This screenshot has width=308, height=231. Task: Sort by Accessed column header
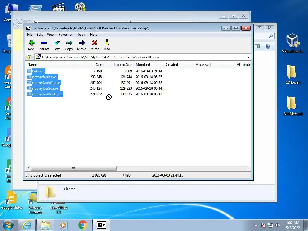(x=209, y=65)
